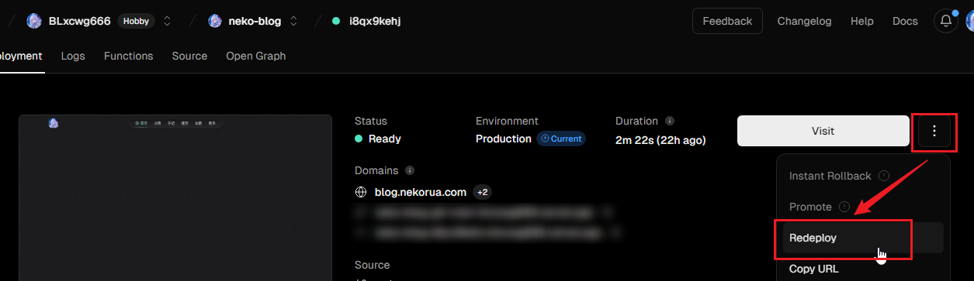Viewport: 974px width, 281px height.
Task: Click the Domains info icon
Action: click(410, 170)
